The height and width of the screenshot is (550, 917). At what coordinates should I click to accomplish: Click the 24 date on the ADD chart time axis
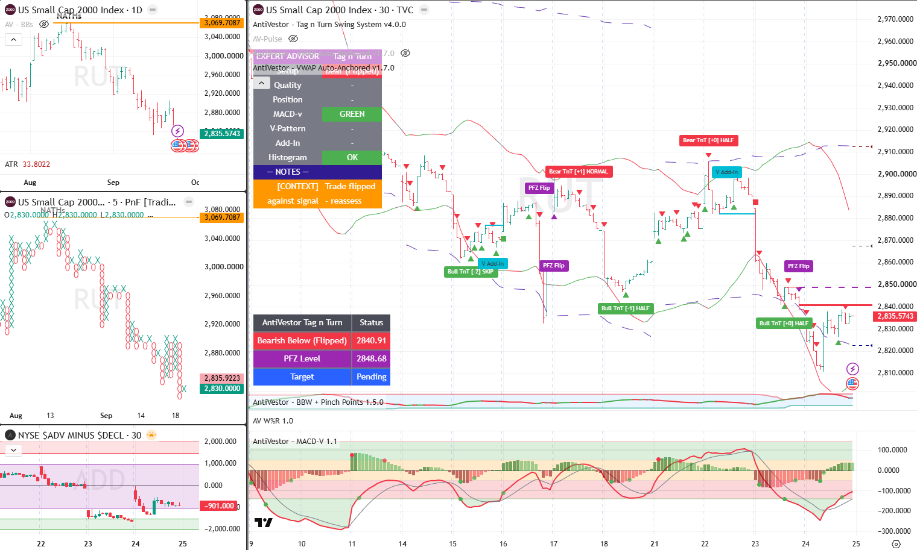136,543
